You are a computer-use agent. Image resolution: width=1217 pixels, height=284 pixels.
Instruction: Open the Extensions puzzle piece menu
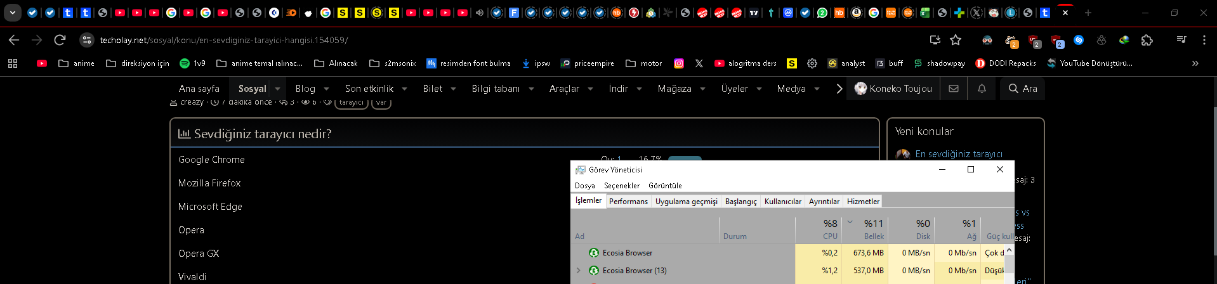[x=1147, y=40]
